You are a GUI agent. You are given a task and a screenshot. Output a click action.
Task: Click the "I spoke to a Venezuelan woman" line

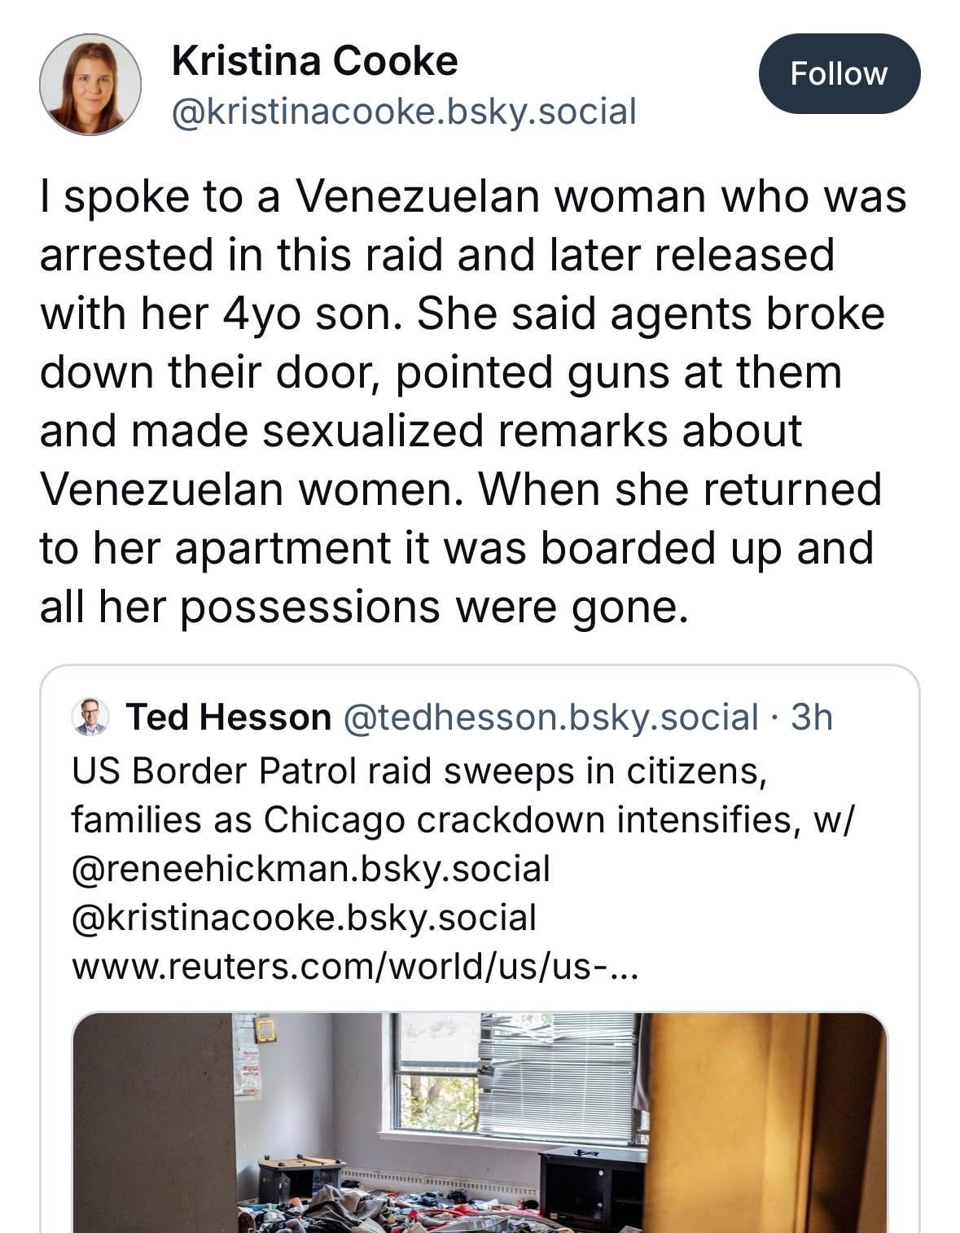(x=472, y=196)
